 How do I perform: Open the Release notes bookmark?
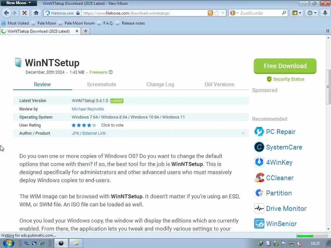[x=130, y=23]
